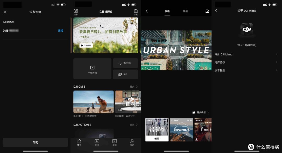Image resolution: width=282 pixels, height=153 pixels.
Task: Open the 论坛 forum tile
Action: point(125,74)
